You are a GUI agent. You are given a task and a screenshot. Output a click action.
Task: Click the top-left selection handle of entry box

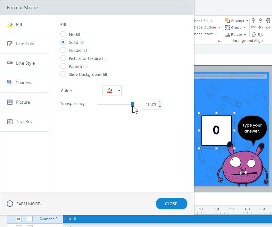(199, 113)
